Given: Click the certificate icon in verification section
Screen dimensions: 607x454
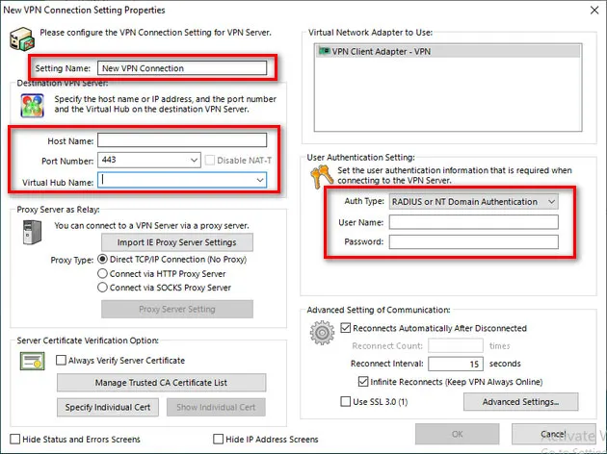Looking at the screenshot, I should coord(32,364).
